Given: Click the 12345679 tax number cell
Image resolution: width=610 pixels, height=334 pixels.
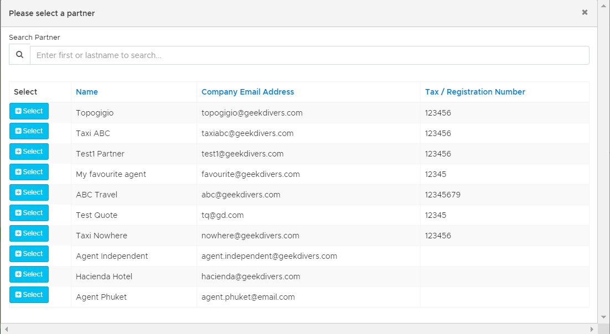Looking at the screenshot, I should (505, 195).
